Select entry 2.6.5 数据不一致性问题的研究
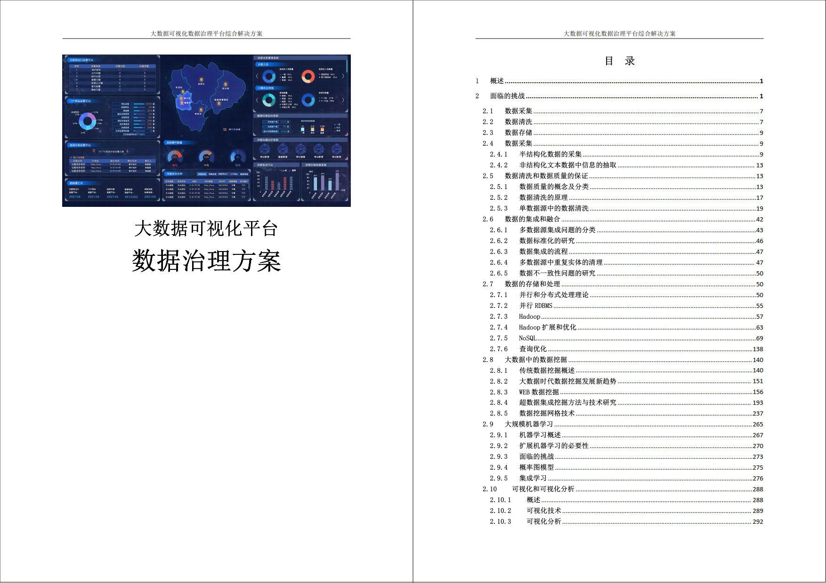This screenshot has width=826, height=583. pos(626,273)
